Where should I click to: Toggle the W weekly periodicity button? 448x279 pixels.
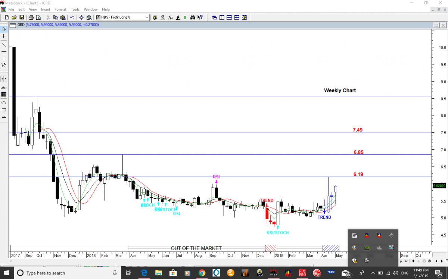point(406,261)
